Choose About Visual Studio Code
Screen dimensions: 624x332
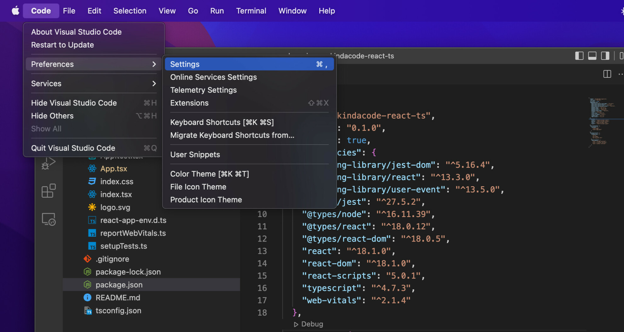click(94, 32)
